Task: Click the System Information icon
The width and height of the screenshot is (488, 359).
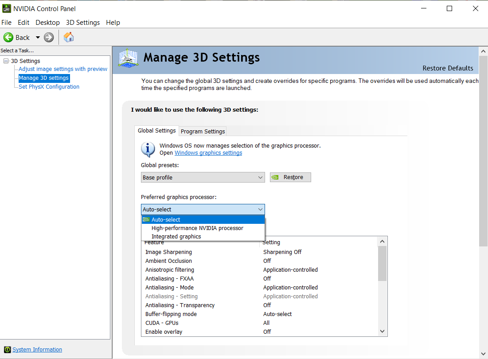Action: coord(7,350)
